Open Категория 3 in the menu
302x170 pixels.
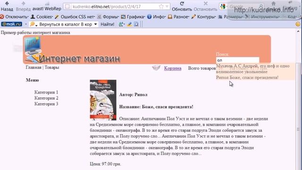(46, 104)
